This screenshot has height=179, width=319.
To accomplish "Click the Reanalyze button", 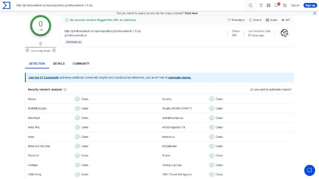I will point(236,20).
